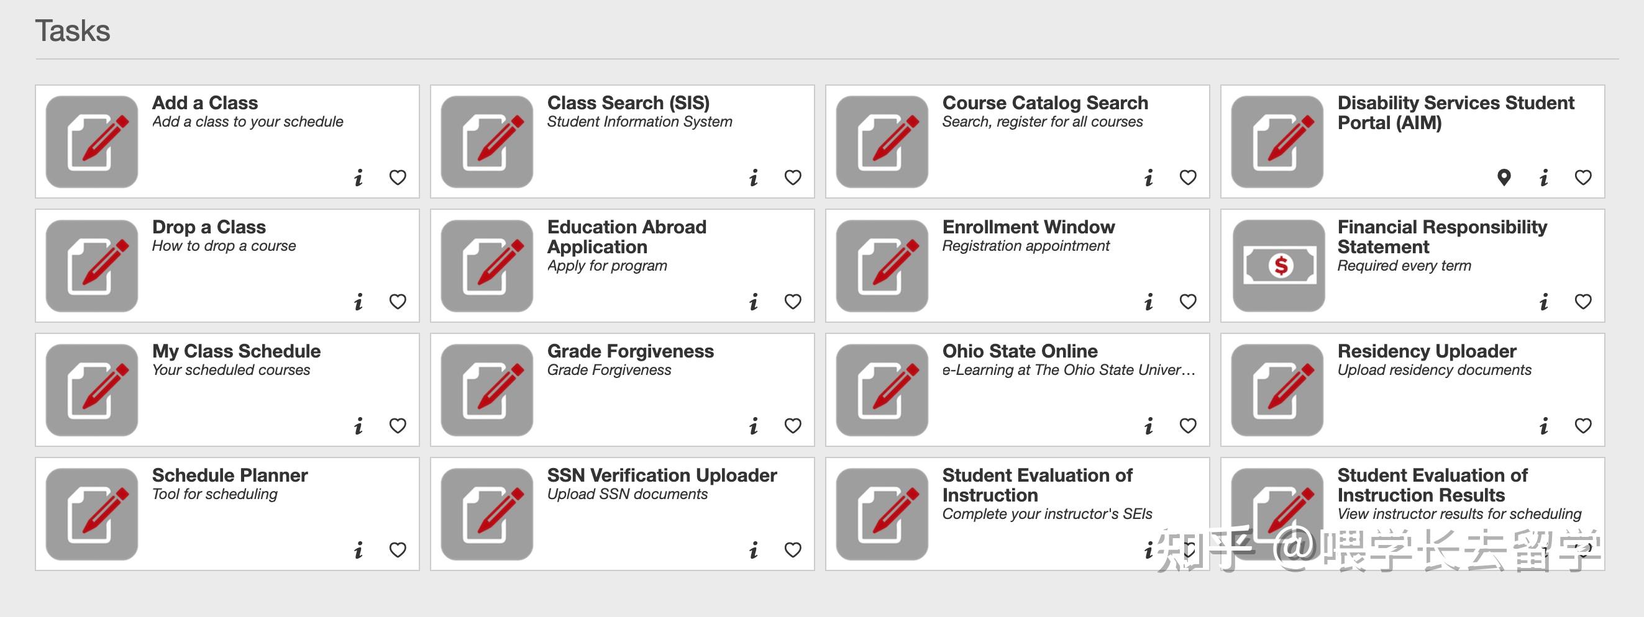Image resolution: width=1644 pixels, height=617 pixels.
Task: Open Student Evaluation of Instruction Results
Action: [1432, 485]
